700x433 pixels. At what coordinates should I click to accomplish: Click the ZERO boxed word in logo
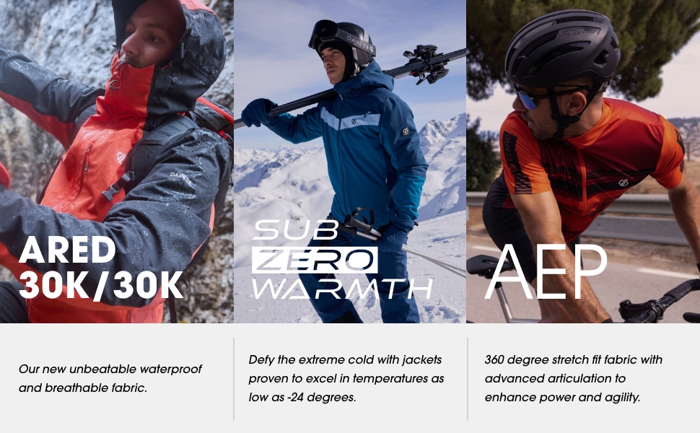(315, 261)
